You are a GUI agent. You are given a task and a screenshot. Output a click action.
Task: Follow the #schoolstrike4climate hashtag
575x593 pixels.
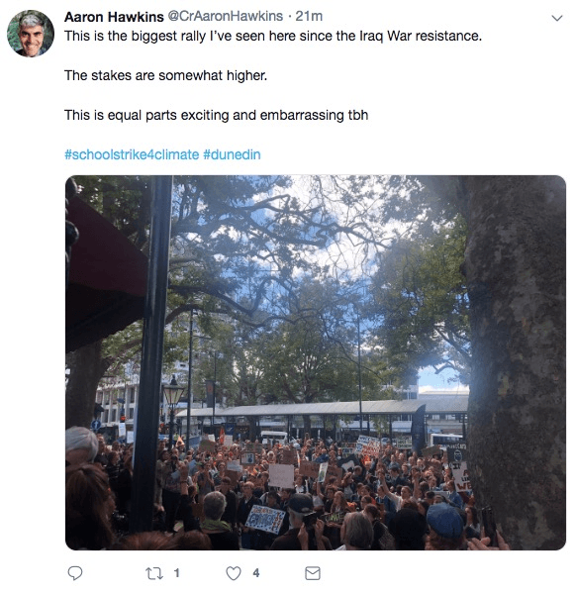pyautogui.click(x=132, y=154)
